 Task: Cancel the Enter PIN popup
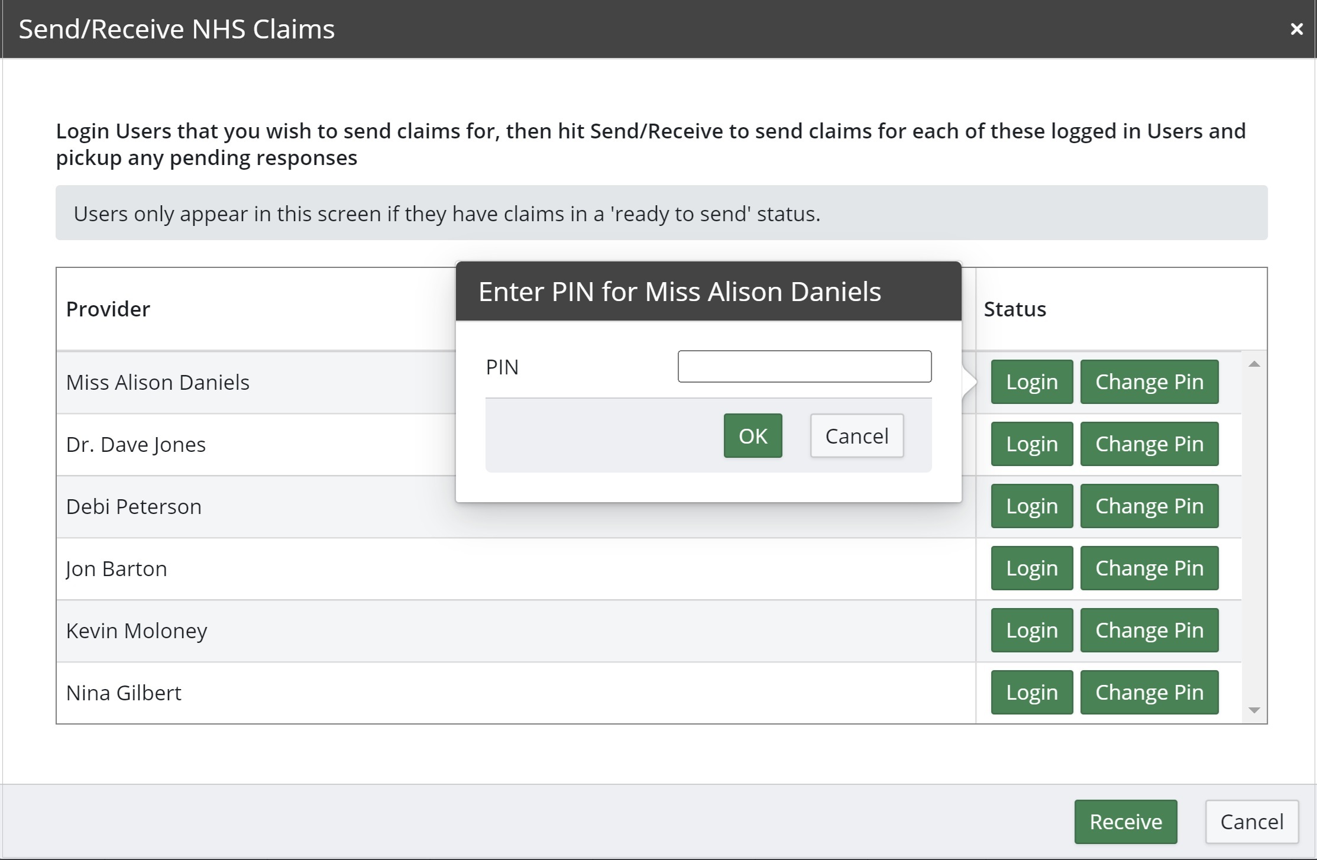(x=857, y=436)
